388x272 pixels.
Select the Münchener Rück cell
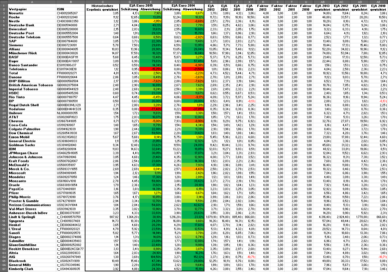pyautogui.click(x=32, y=53)
